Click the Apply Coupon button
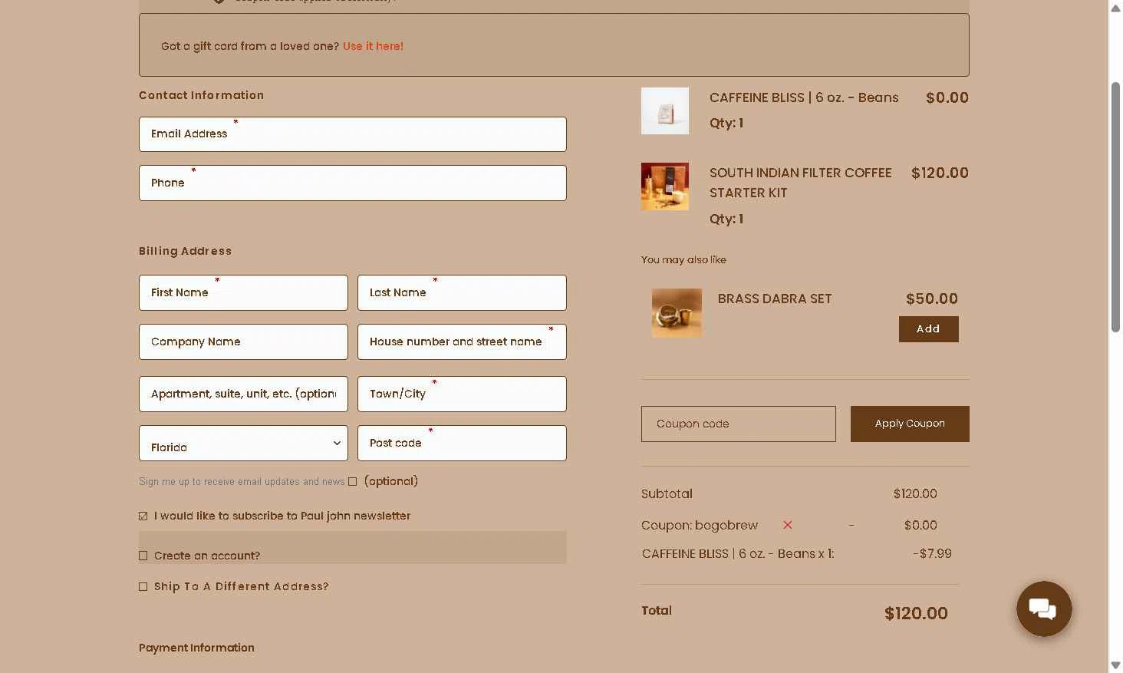 click(x=910, y=424)
